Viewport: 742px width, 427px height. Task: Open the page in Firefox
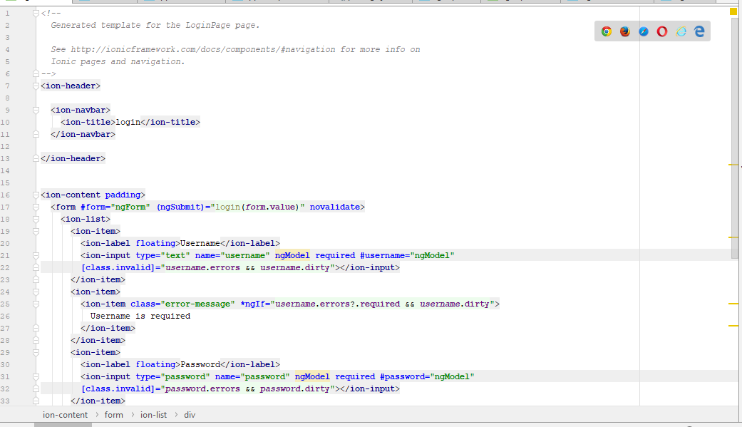point(625,31)
